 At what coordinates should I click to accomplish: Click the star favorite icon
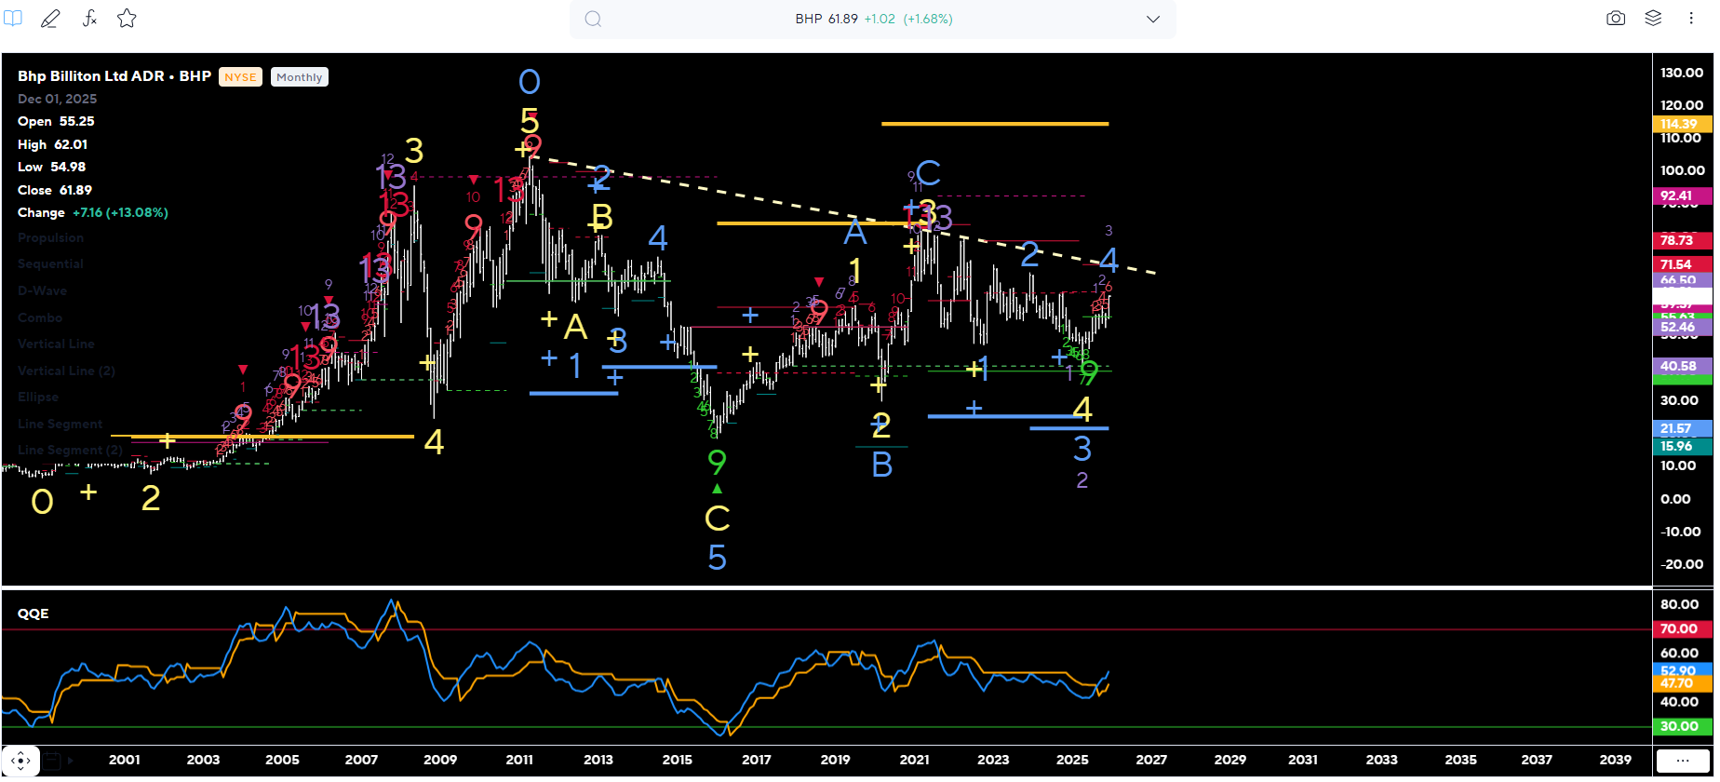point(128,19)
